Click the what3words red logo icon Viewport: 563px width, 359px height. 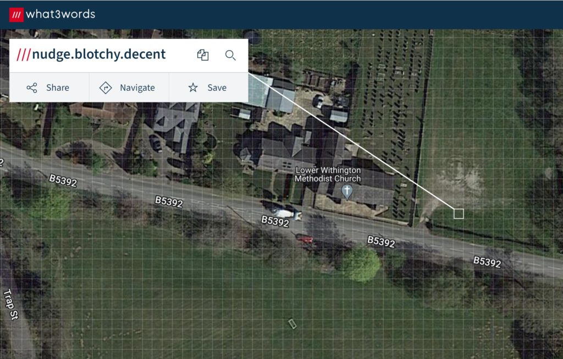[16, 14]
